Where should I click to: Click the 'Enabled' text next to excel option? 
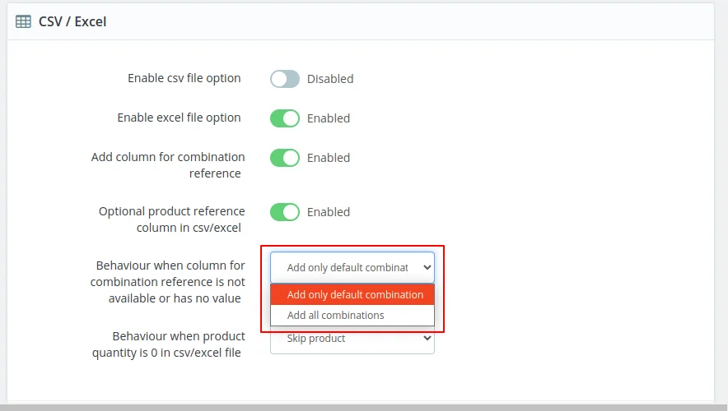328,118
